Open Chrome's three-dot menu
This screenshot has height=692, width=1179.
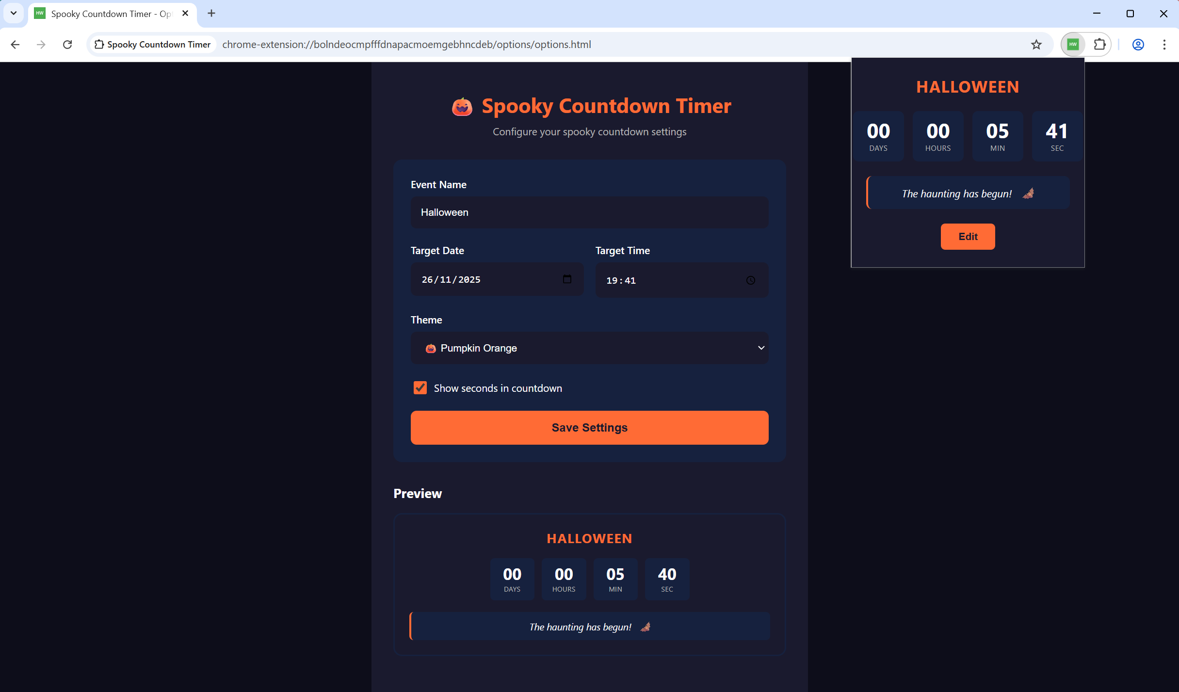tap(1164, 45)
